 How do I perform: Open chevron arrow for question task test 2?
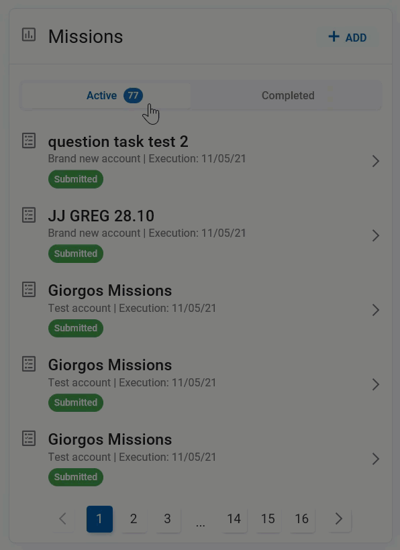375,161
